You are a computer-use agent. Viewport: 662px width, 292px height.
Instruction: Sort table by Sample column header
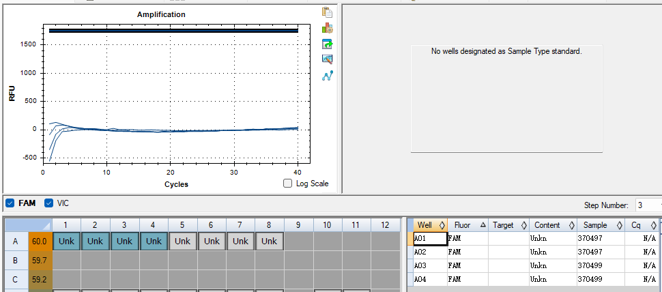point(601,225)
